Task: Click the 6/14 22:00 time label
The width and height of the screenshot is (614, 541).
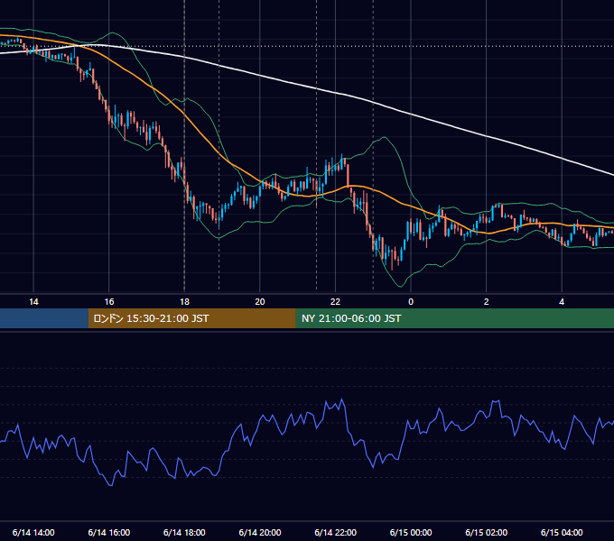Action: (x=336, y=532)
